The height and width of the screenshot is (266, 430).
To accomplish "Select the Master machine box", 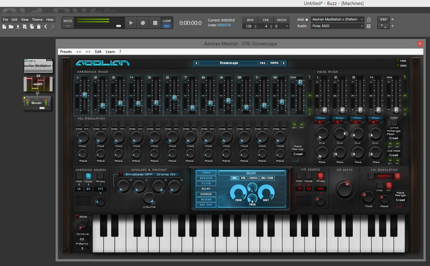I will click(37, 103).
